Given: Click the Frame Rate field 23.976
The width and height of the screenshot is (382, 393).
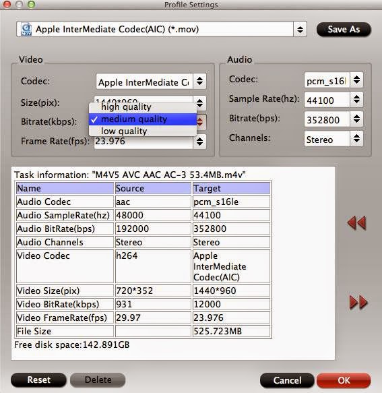Looking at the screenshot, I should pos(144,142).
